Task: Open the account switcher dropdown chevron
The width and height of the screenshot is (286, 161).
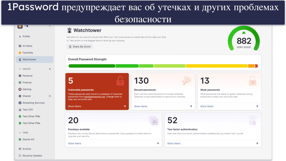Action: coord(50,26)
